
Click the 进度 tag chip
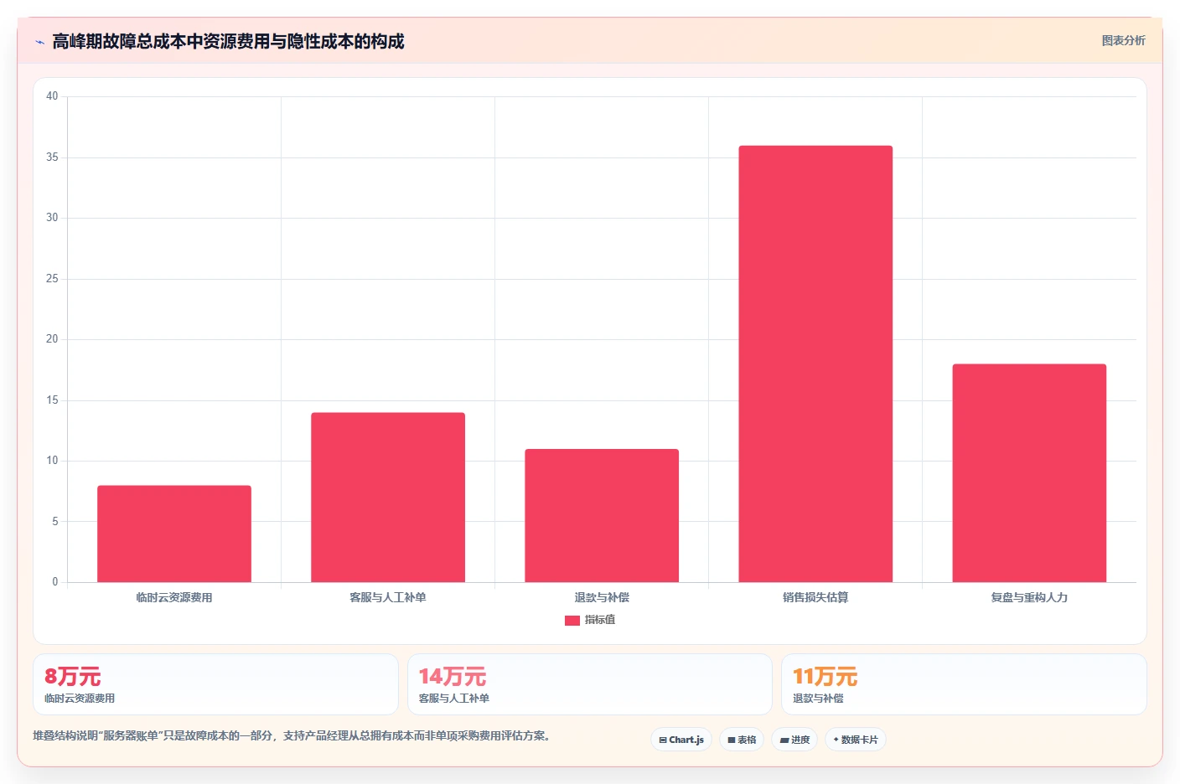[x=794, y=740]
